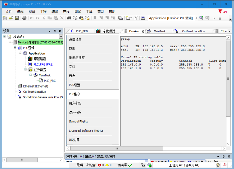Click the Build icon next to the Application selector
The image size is (234, 169).
point(143,18)
